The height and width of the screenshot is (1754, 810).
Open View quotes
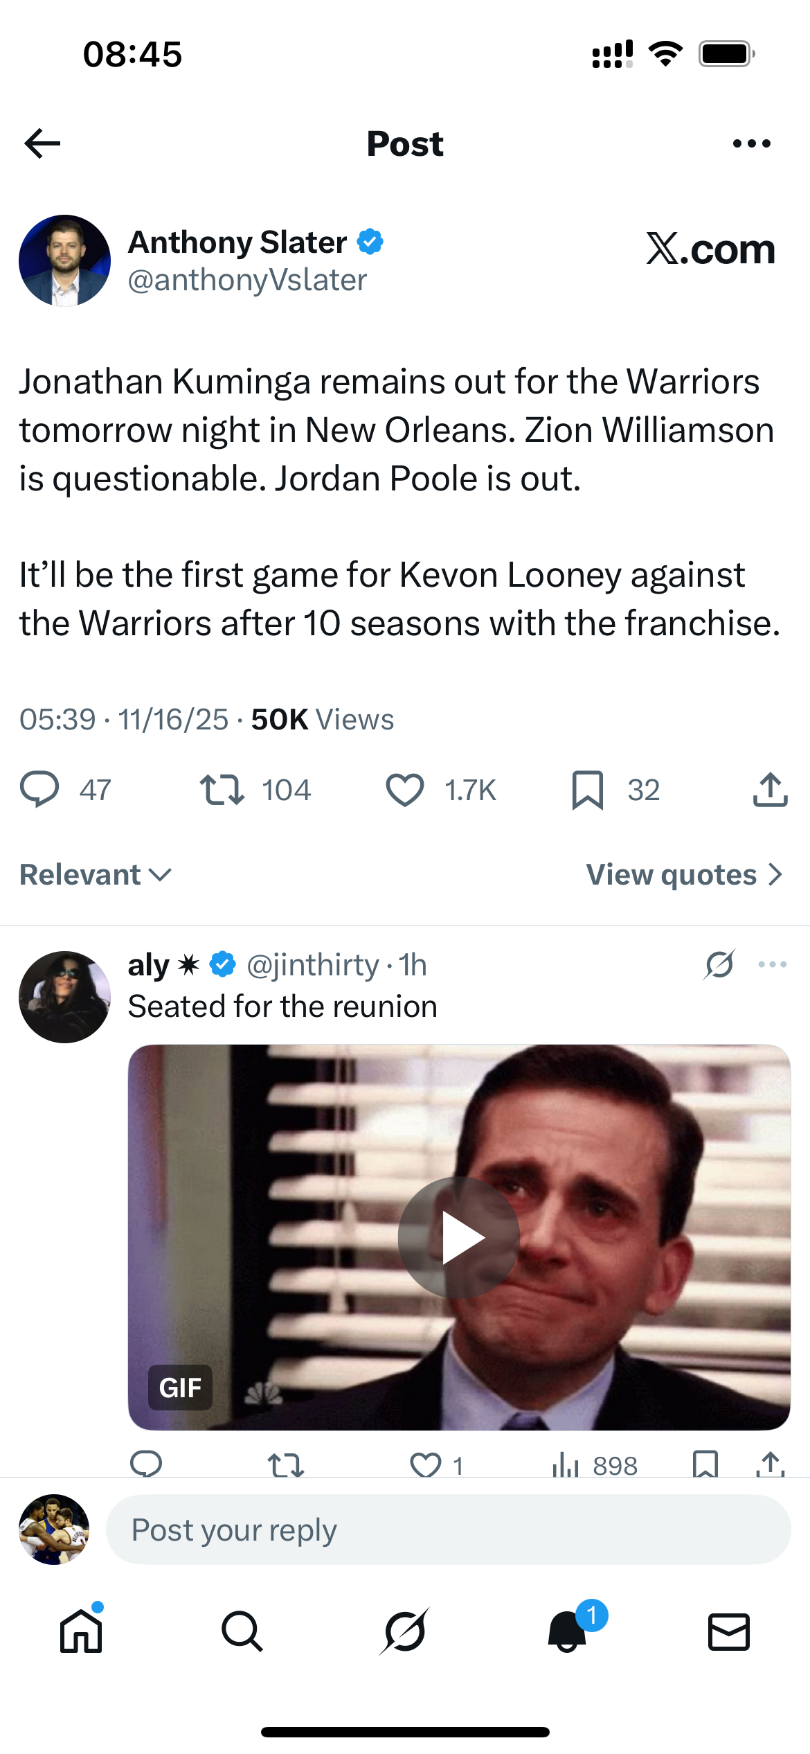[x=684, y=874]
